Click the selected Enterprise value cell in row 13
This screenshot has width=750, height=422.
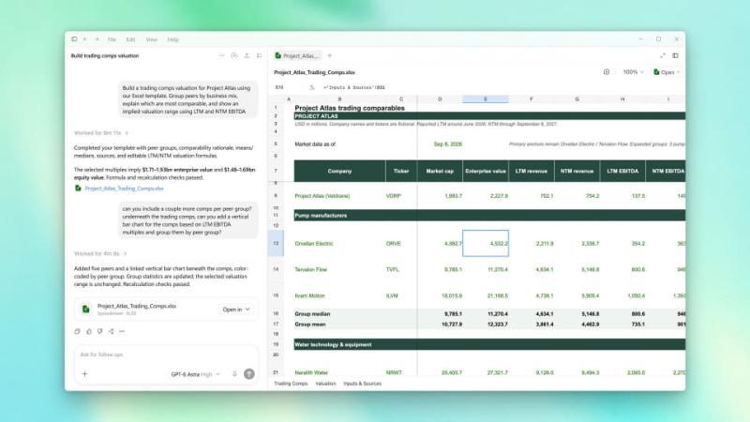click(x=486, y=243)
